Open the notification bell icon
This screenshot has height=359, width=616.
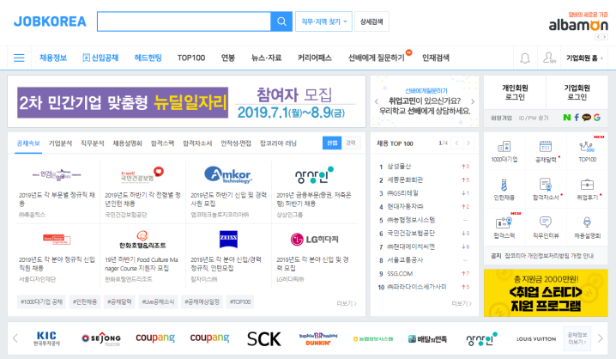(x=525, y=58)
